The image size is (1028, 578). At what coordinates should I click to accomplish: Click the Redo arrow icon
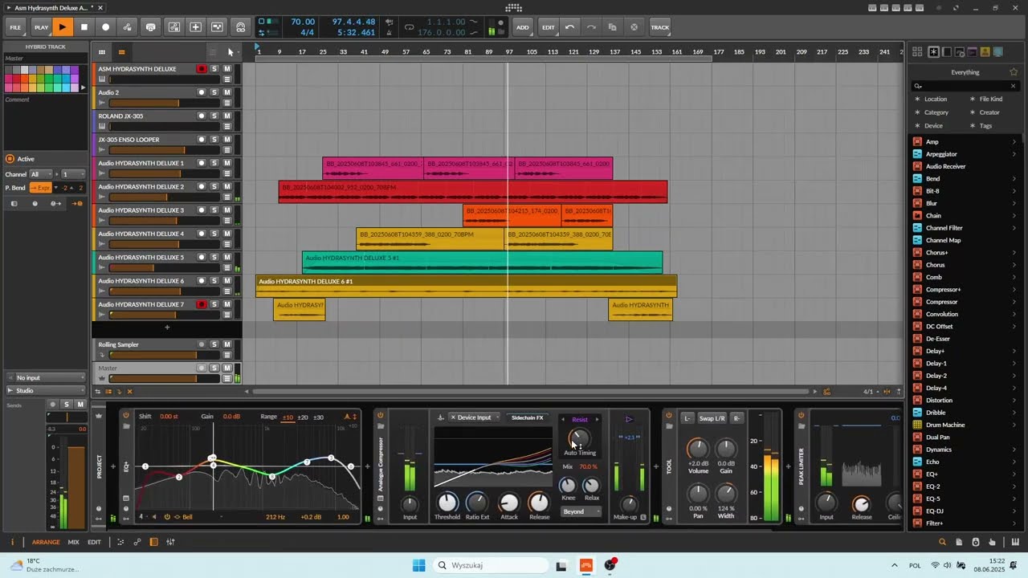[591, 27]
